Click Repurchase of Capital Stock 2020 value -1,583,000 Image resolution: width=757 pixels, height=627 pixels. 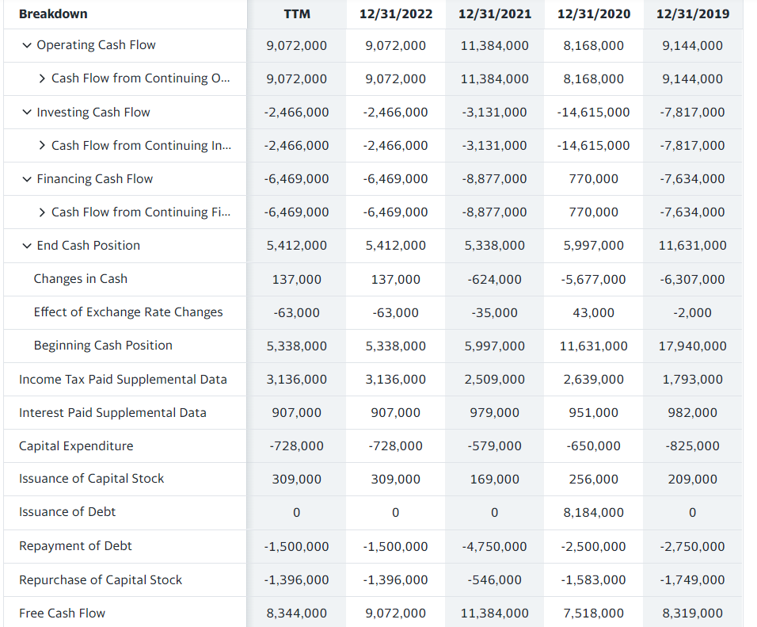[594, 580]
